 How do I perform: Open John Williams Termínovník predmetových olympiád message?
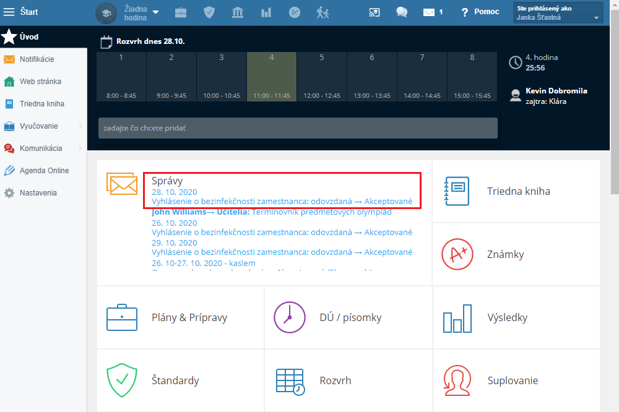tap(272, 212)
